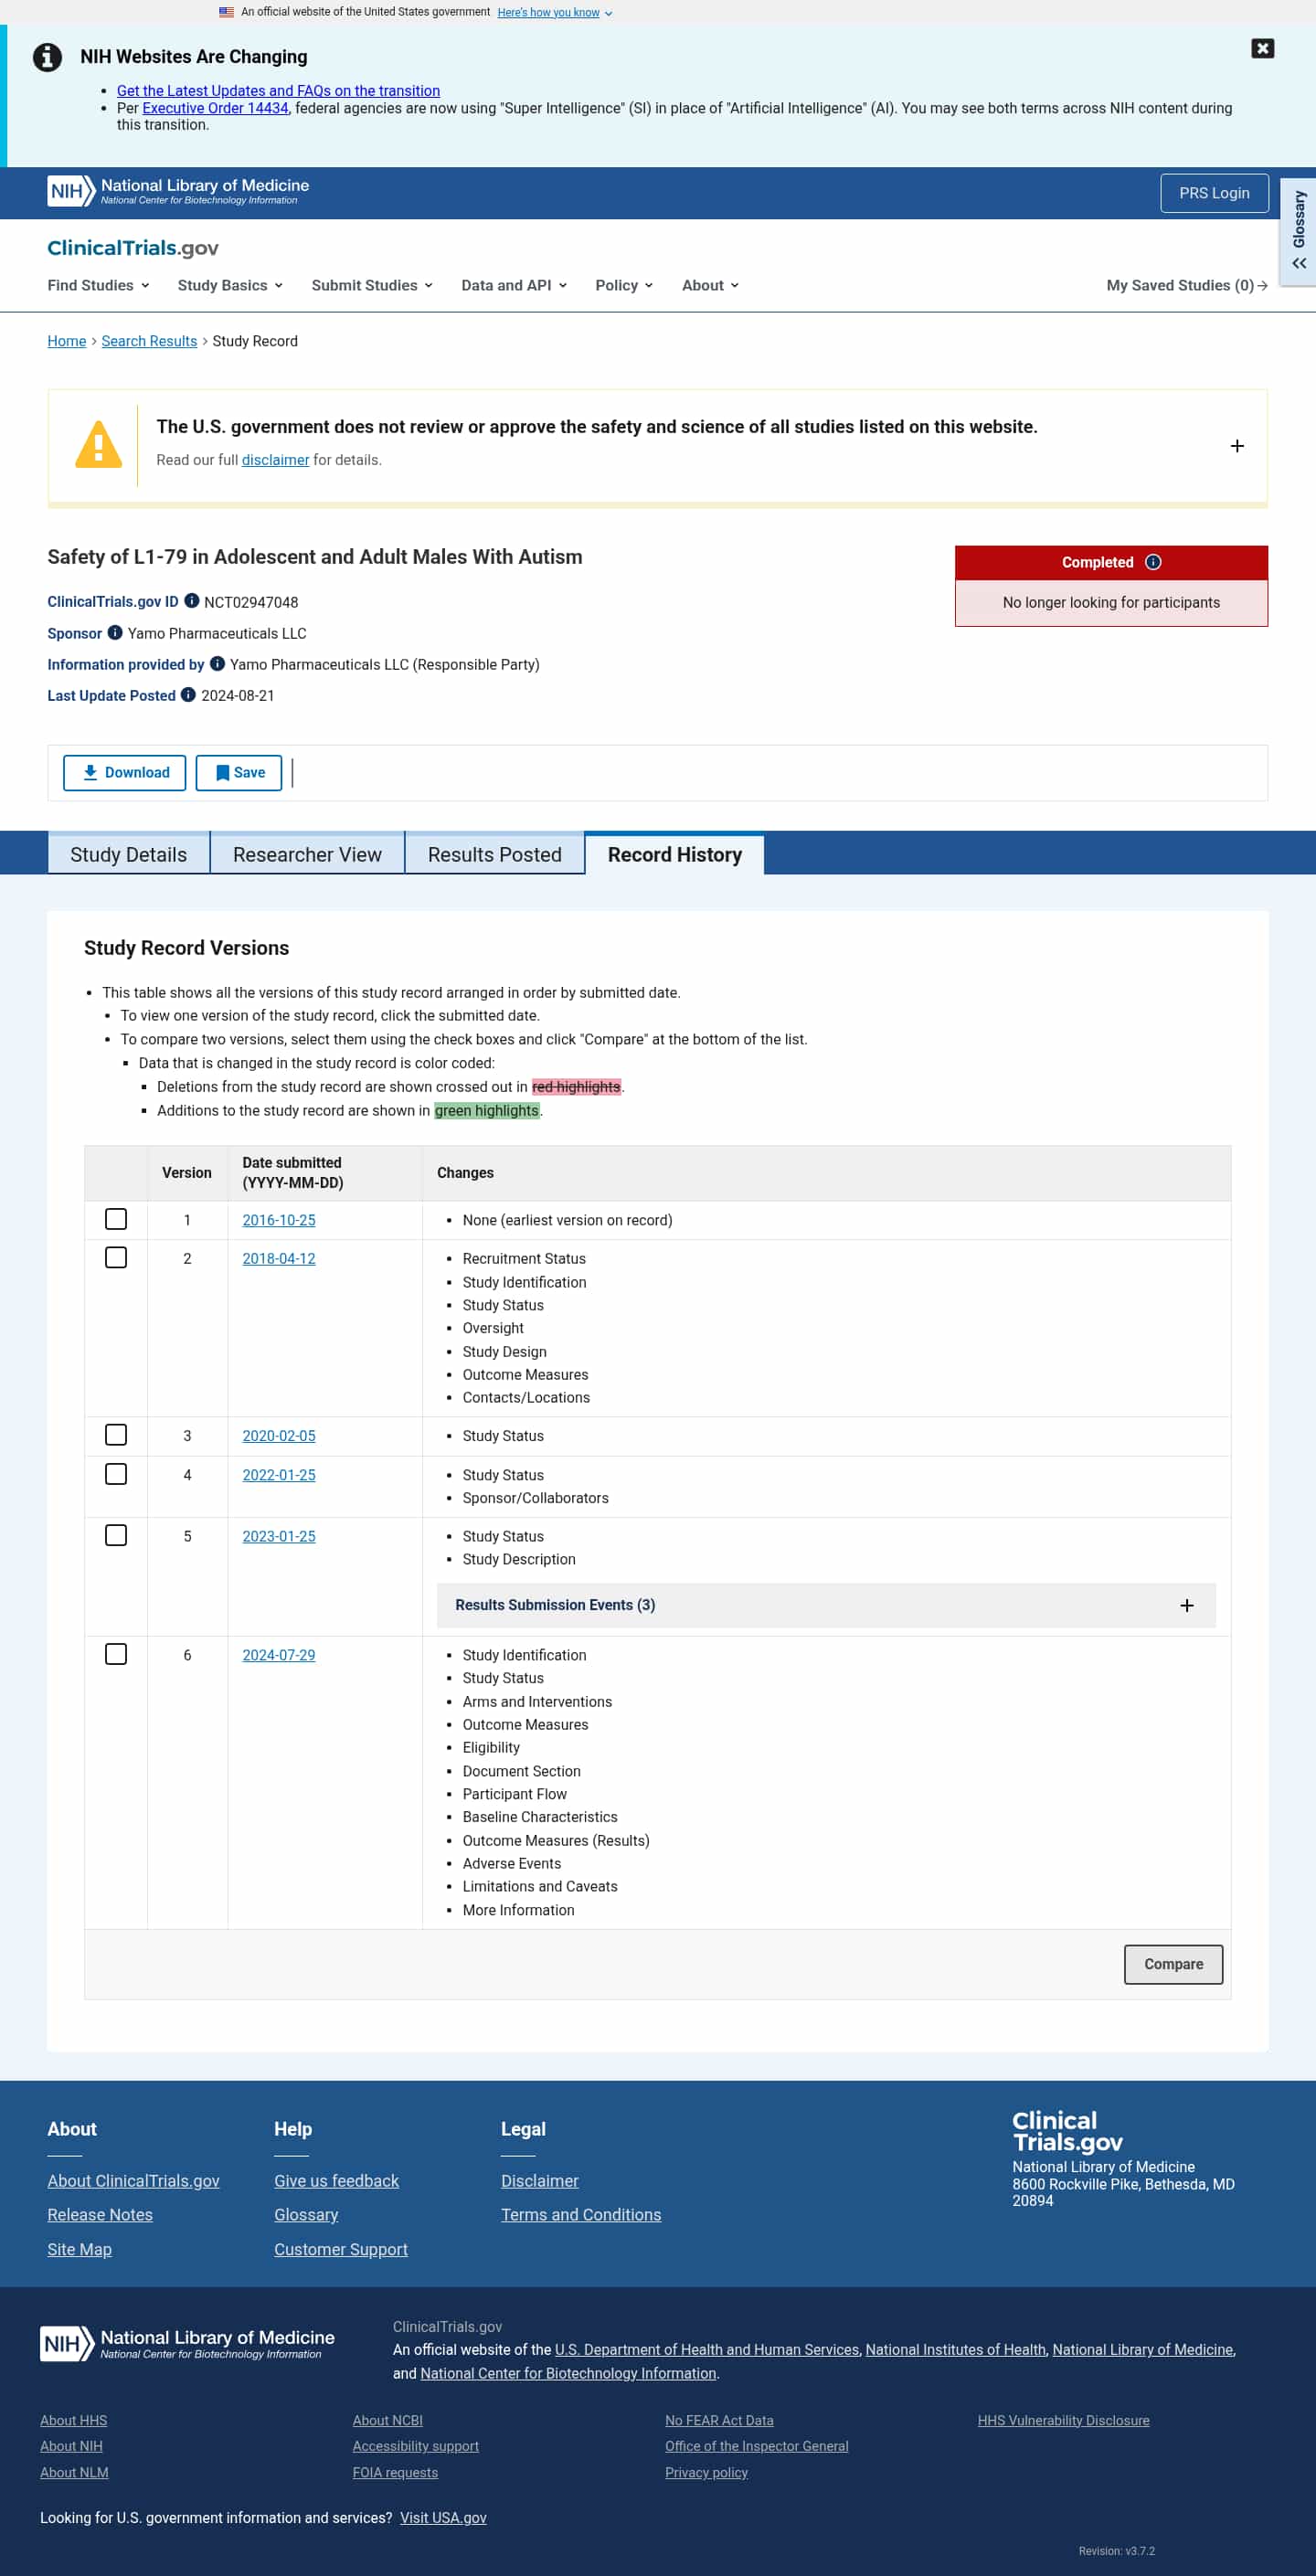Mark the version 6 checkbox
1316x2576 pixels.
pos(116,1653)
